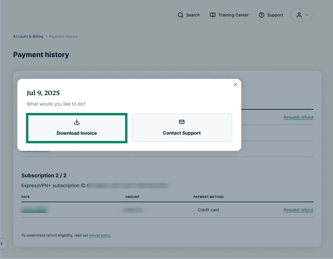Click the ExpressVPN+ subscription ID text
The height and width of the screenshot is (259, 333).
[x=53, y=186]
